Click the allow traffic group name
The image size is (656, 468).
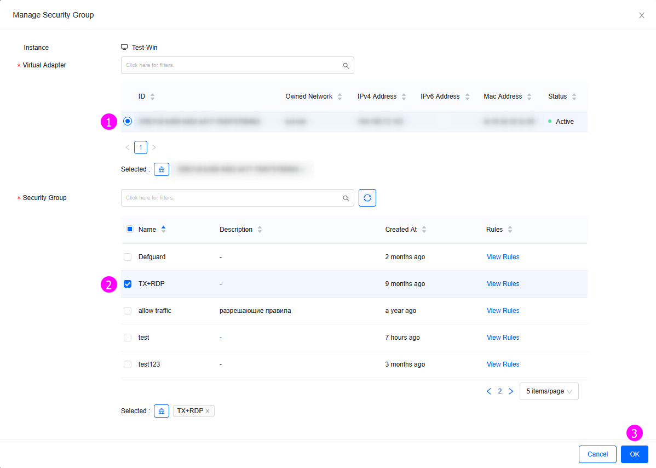(155, 311)
